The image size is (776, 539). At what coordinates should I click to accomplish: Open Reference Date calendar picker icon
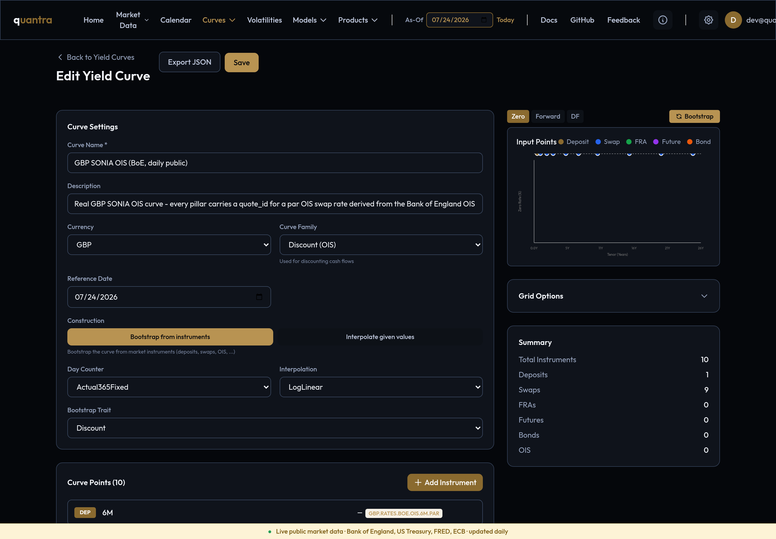(259, 297)
